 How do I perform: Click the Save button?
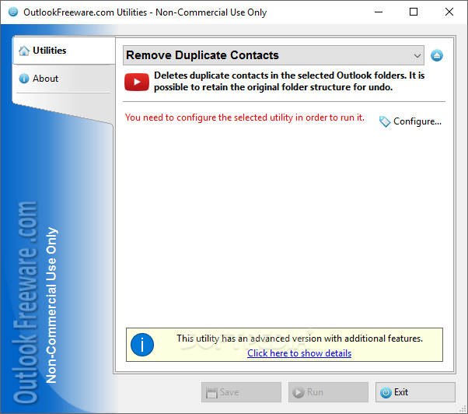click(x=241, y=392)
